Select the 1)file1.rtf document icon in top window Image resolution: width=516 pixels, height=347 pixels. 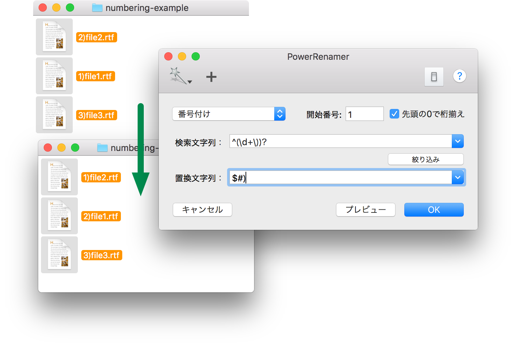click(x=54, y=76)
